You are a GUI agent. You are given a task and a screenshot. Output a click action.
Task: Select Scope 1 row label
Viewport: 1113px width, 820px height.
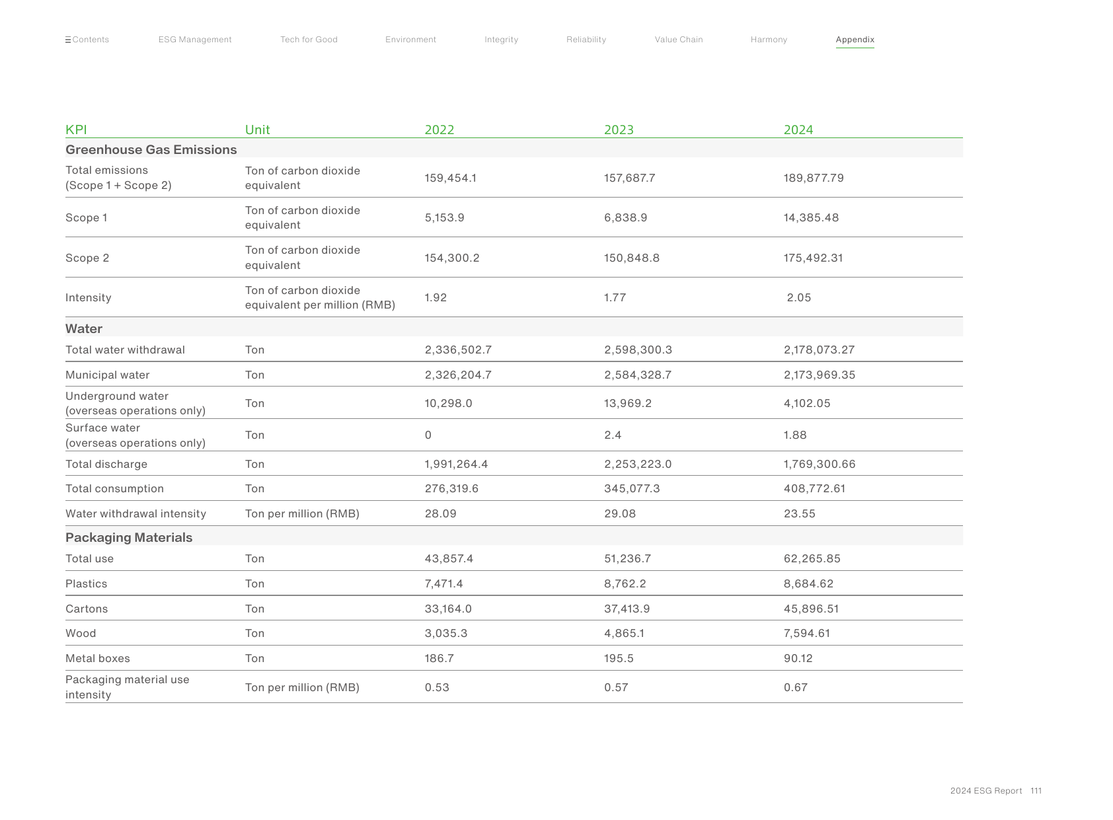point(87,217)
